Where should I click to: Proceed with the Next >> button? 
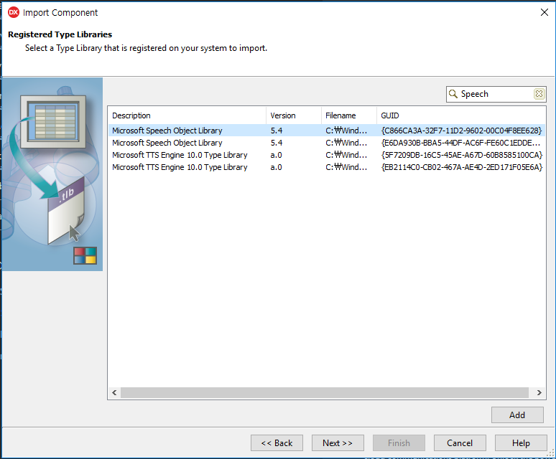click(338, 443)
